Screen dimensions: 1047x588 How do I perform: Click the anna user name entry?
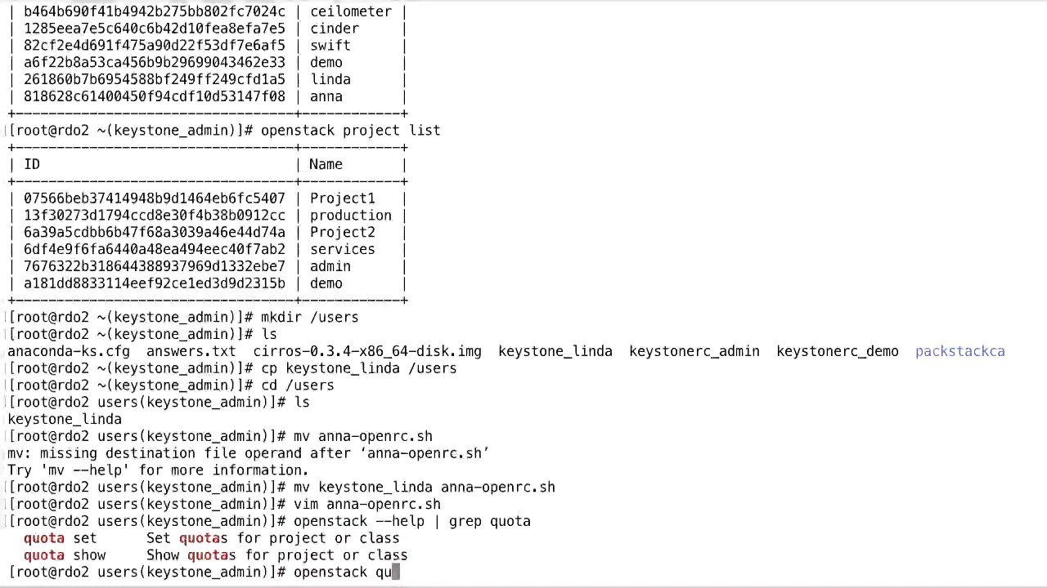click(326, 97)
